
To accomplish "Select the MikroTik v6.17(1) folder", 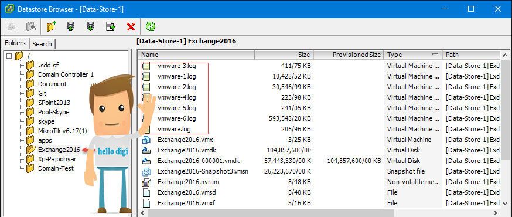I will [x=62, y=131].
